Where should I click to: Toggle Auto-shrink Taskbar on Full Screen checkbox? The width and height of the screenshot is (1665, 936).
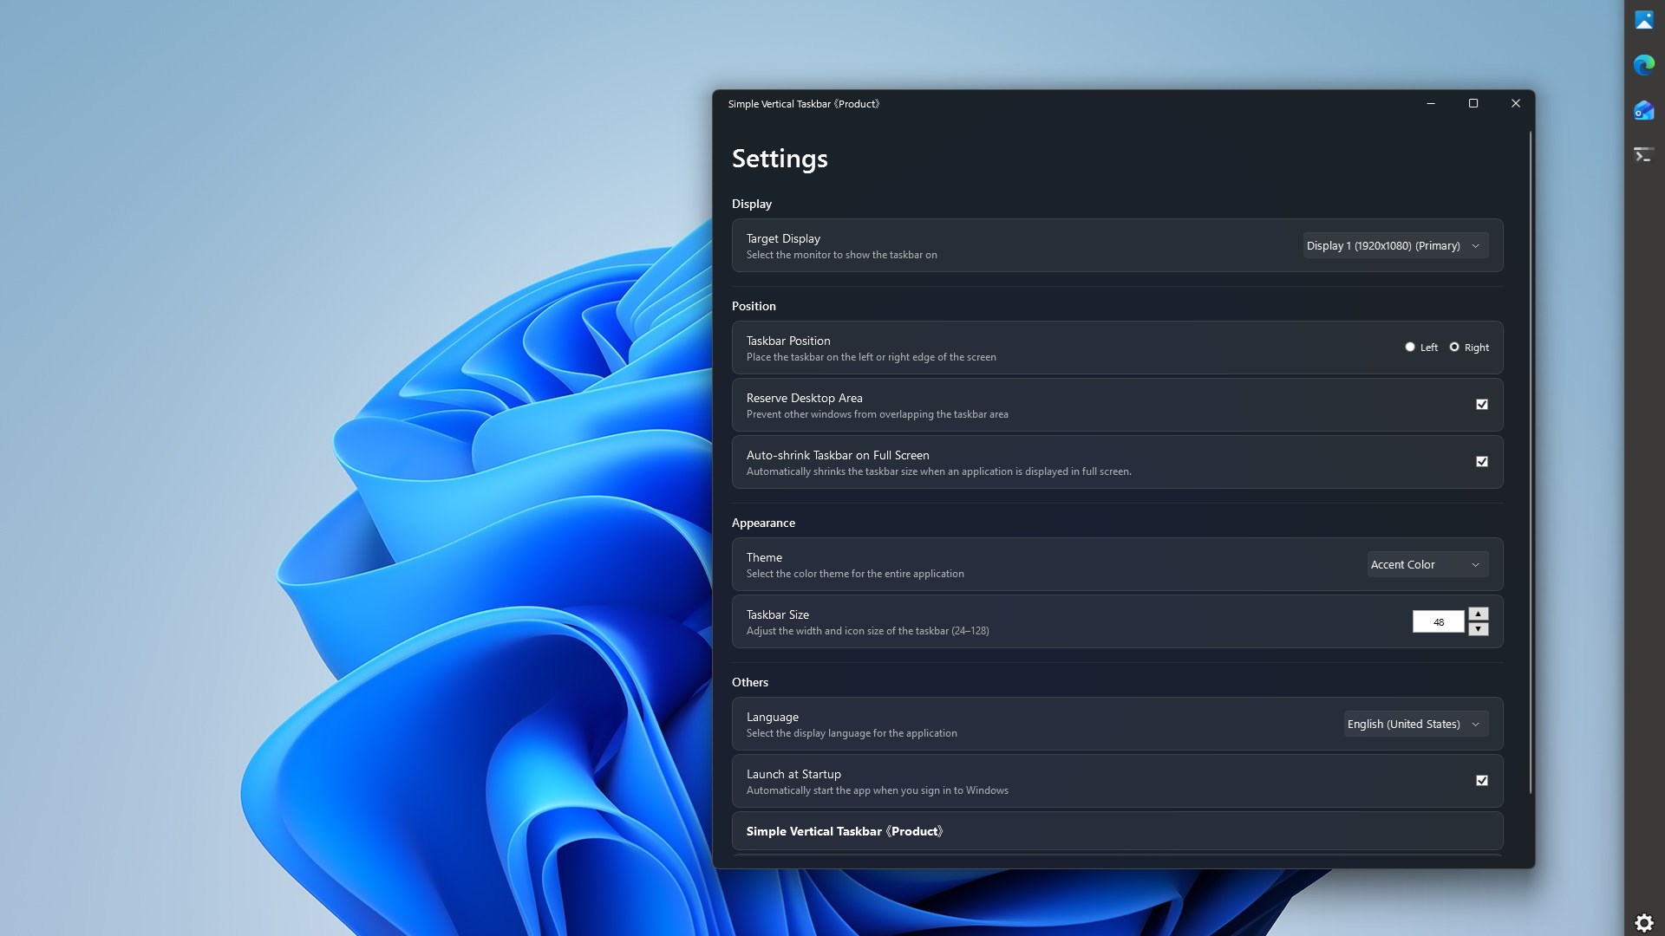(x=1482, y=461)
